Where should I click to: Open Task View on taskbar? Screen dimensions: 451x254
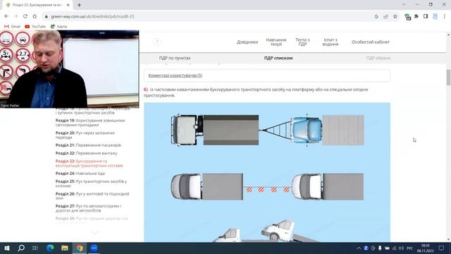click(x=35, y=248)
